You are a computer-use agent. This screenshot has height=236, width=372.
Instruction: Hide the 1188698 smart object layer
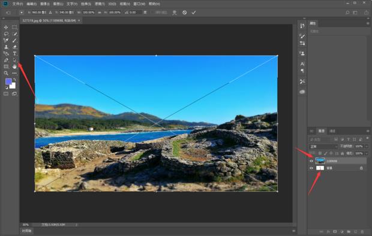[311, 161]
